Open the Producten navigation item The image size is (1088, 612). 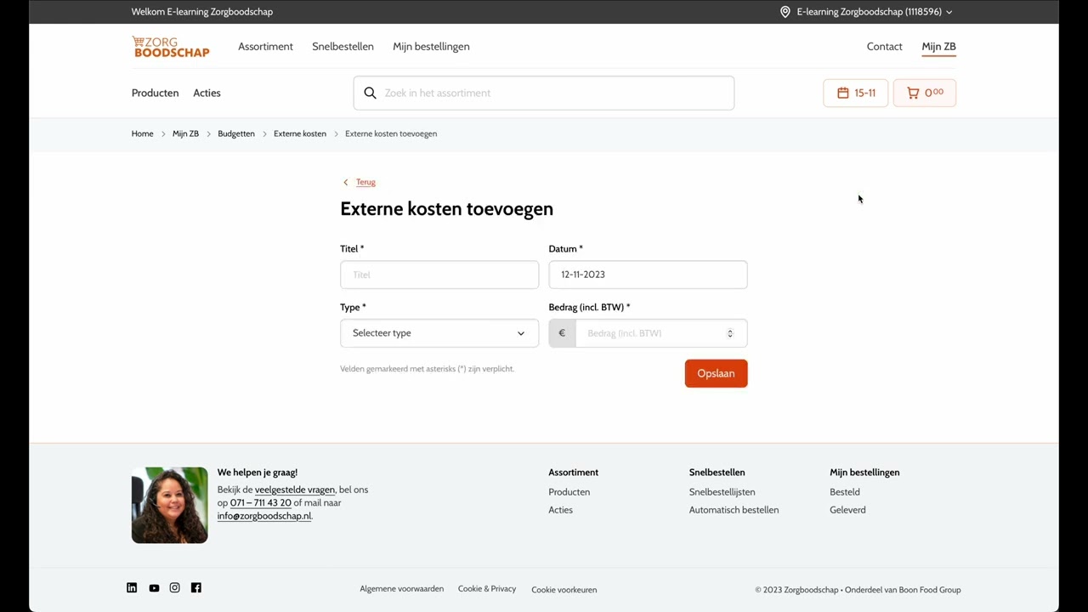(x=155, y=93)
